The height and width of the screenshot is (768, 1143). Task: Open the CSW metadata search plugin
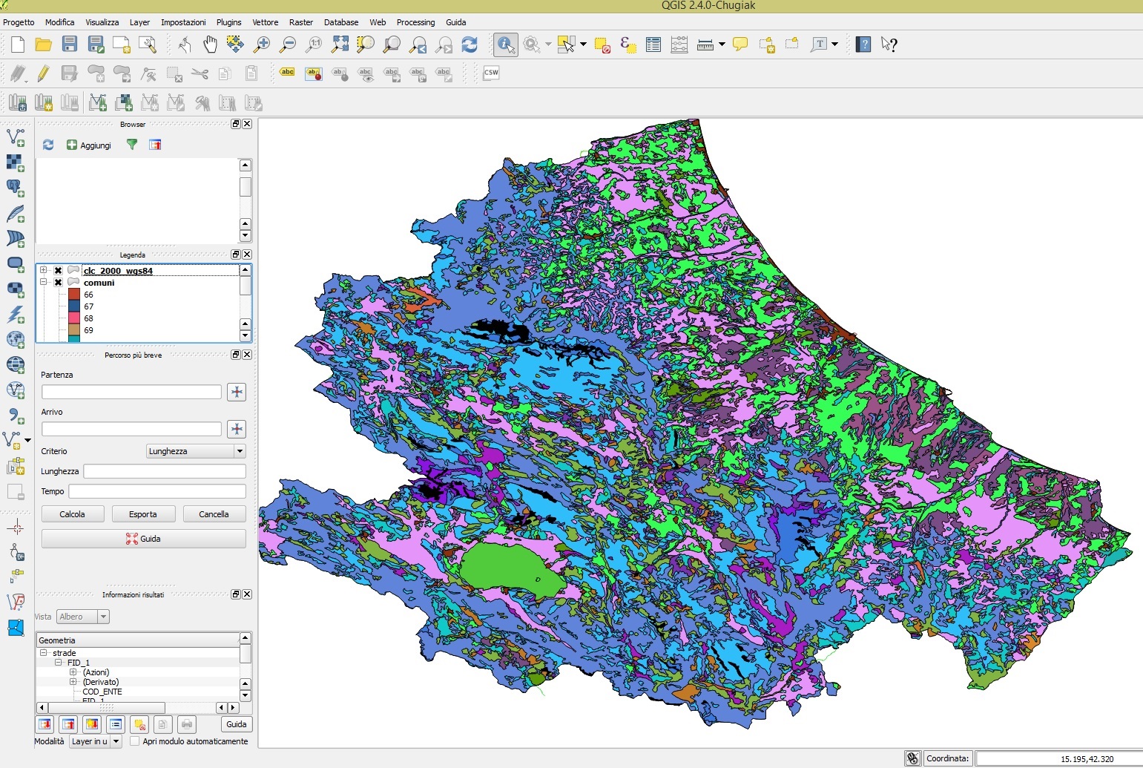[x=490, y=73]
